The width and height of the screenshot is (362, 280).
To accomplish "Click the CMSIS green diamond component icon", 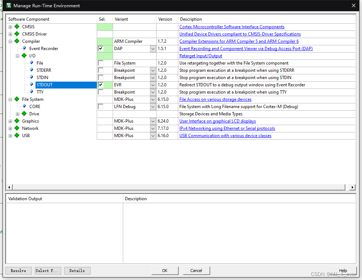I will tap(17, 26).
